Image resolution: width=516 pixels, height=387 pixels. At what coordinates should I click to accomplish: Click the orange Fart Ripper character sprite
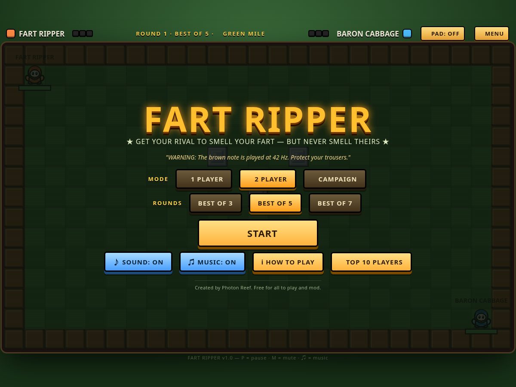(35, 75)
